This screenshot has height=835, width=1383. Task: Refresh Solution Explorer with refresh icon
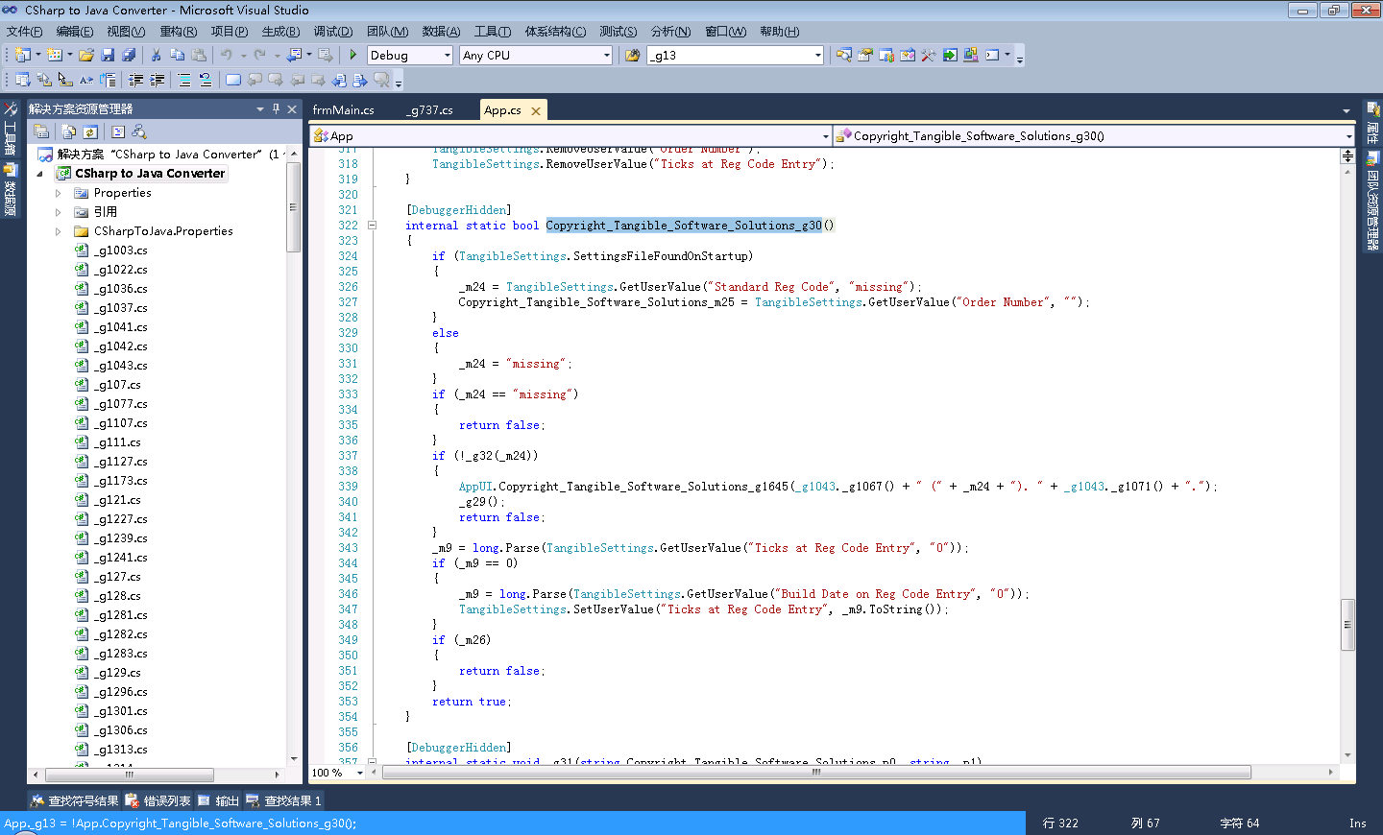coord(90,131)
